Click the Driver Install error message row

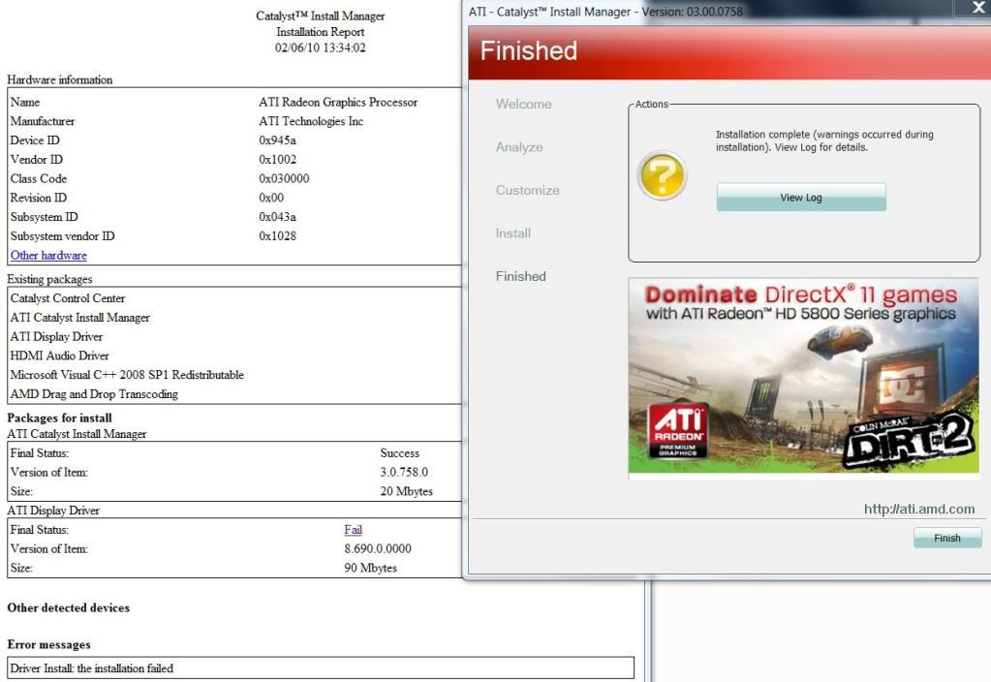pyautogui.click(x=321, y=668)
